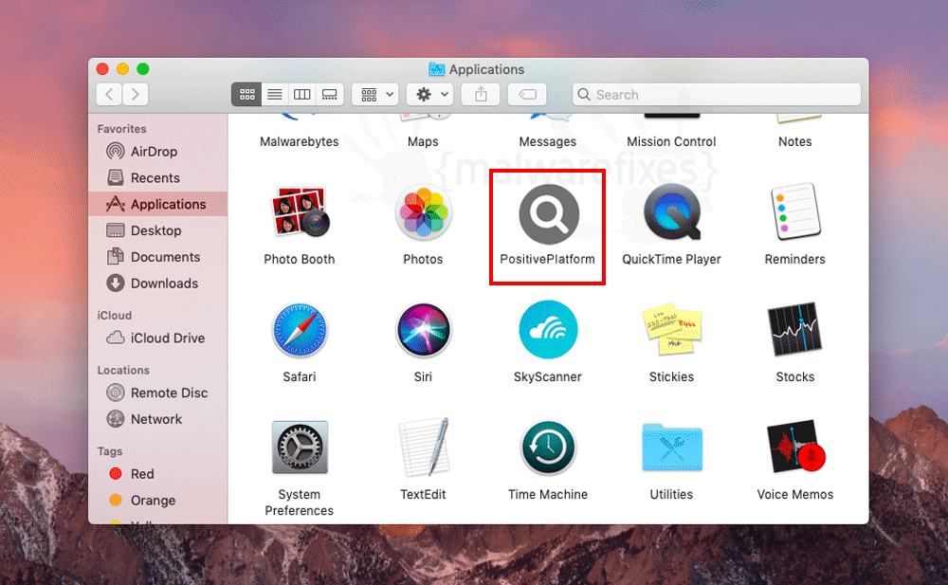Screen dimensions: 948x585
Task: Click the Applications folder icon in title bar
Action: 436,69
